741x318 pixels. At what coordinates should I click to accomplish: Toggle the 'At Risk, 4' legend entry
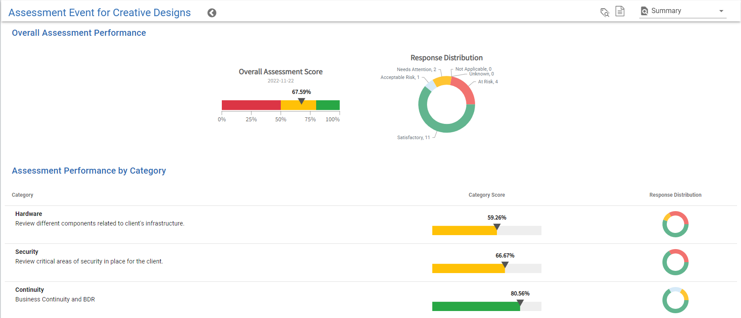tap(487, 82)
